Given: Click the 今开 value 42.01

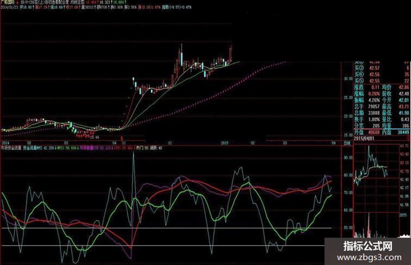Looking at the screenshot, I should point(404,100).
